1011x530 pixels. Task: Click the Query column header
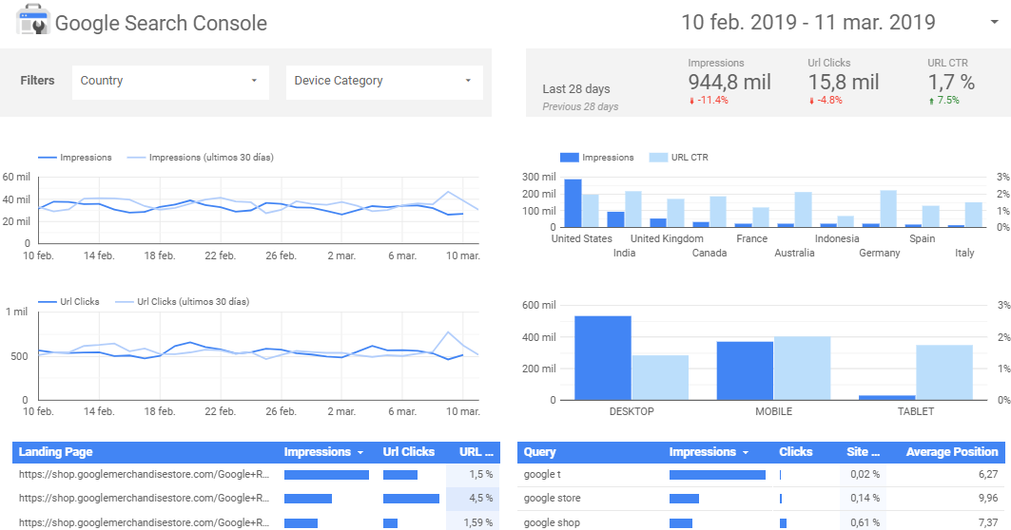(x=539, y=452)
